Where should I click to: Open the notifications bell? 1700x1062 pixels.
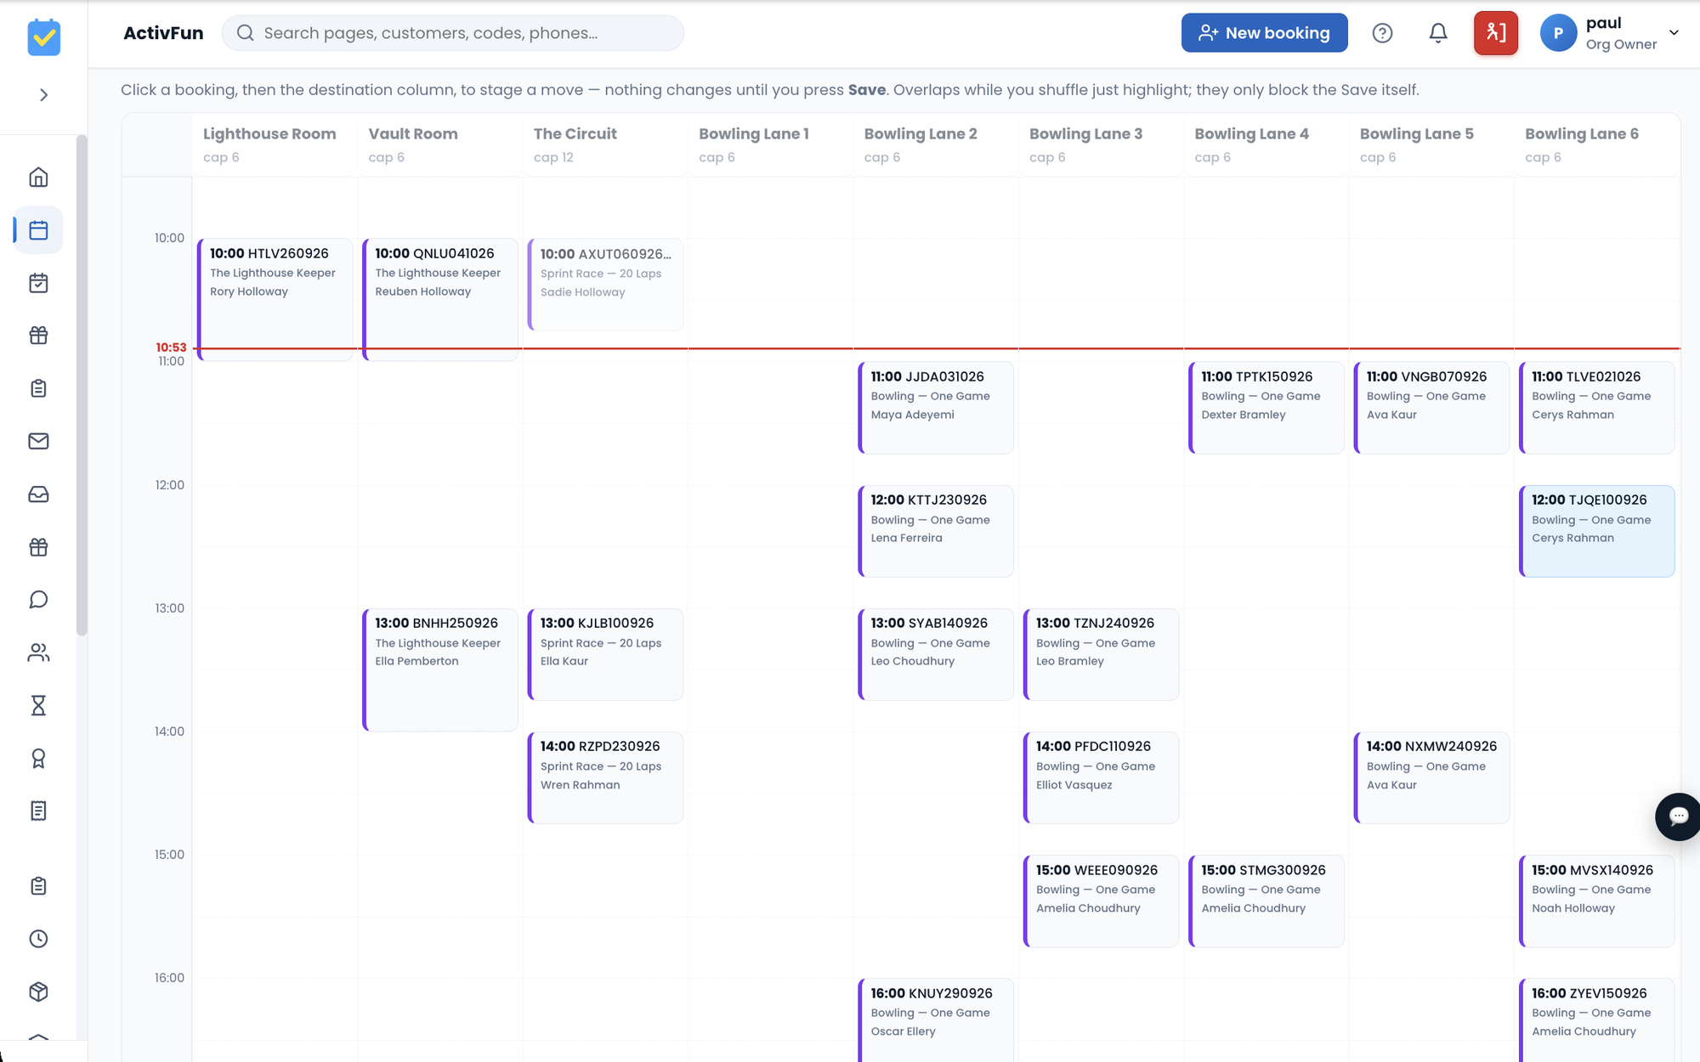1438,33
